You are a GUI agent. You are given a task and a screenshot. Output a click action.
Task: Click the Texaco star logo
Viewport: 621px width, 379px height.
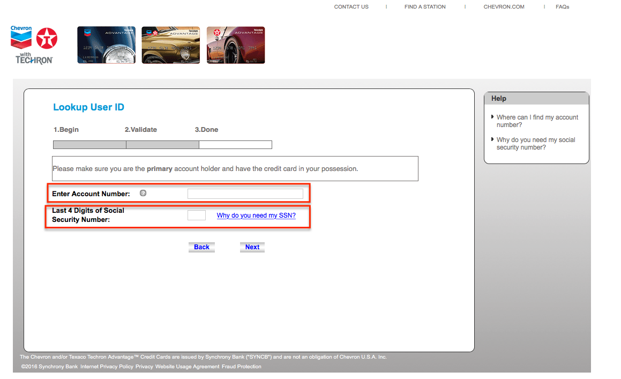(47, 39)
